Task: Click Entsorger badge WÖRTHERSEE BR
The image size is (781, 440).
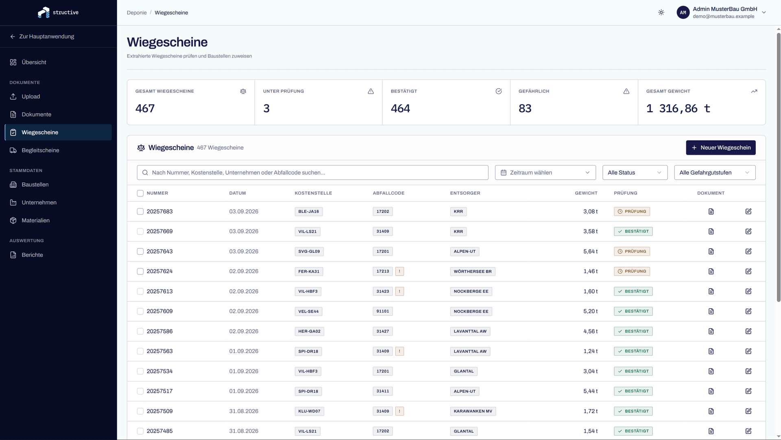Action: pos(473,271)
